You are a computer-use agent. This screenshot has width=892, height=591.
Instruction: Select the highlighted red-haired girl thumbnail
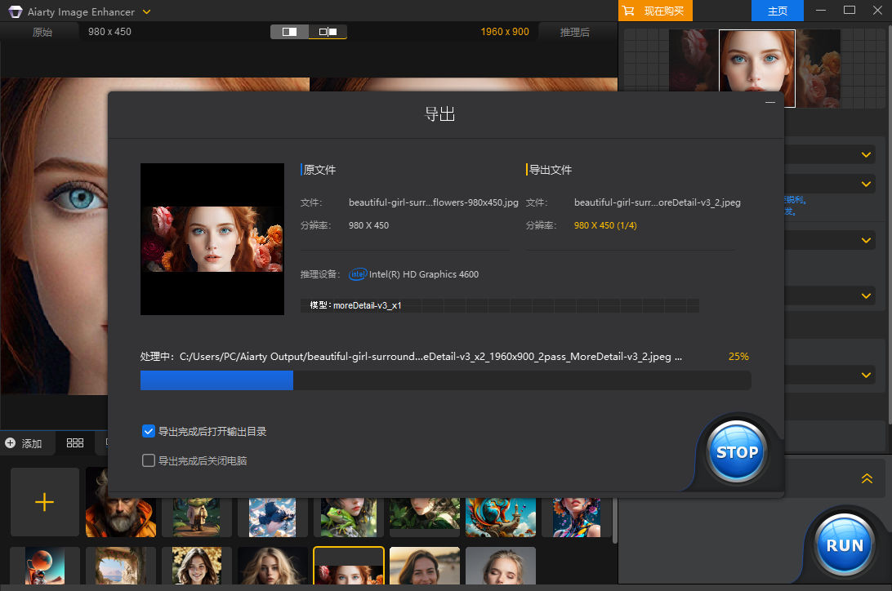(x=349, y=566)
